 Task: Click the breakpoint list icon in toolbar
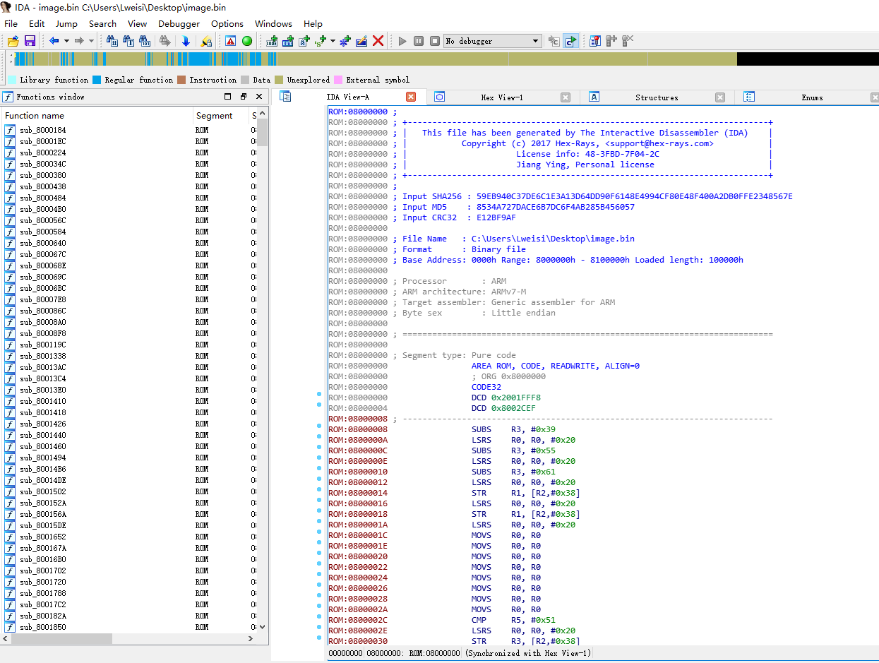(x=594, y=41)
